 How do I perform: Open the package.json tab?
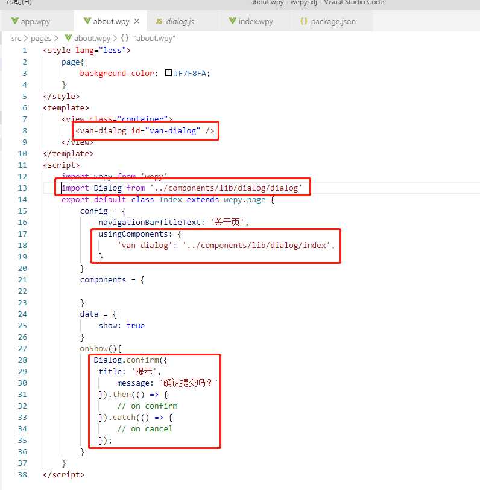(333, 21)
